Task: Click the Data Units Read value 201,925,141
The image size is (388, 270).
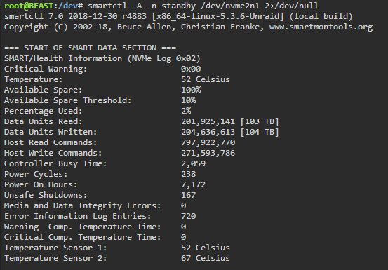Action: (208, 121)
